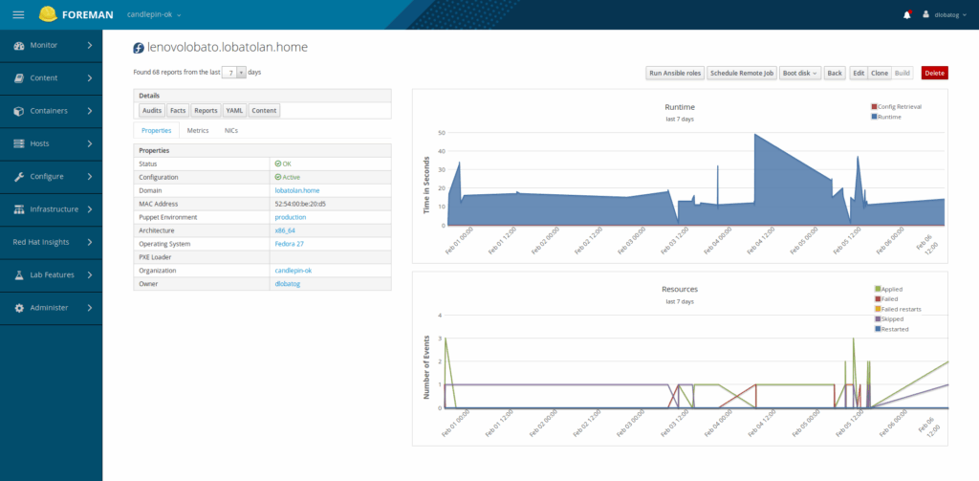
Task: Expand the Boot disk dropdown
Action: tap(800, 73)
